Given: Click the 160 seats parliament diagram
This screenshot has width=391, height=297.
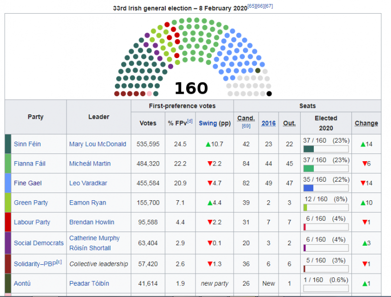Looking at the screenshot, I should (193, 57).
